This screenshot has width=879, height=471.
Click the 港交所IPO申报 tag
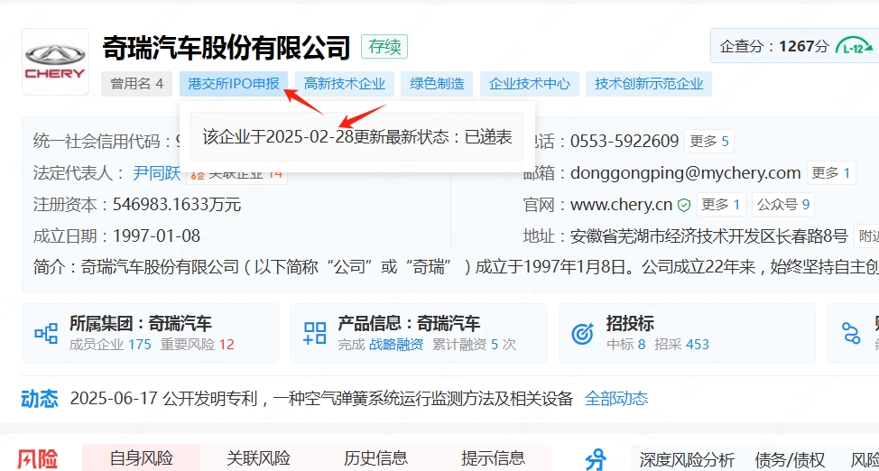[x=234, y=84]
